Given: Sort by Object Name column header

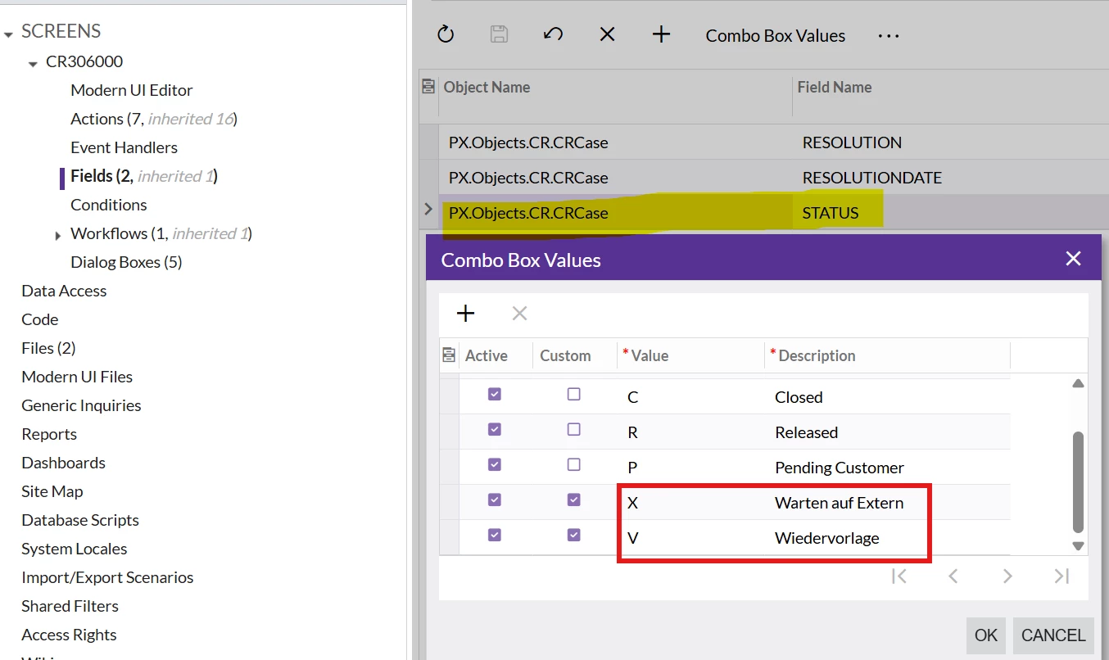Looking at the screenshot, I should coord(487,87).
